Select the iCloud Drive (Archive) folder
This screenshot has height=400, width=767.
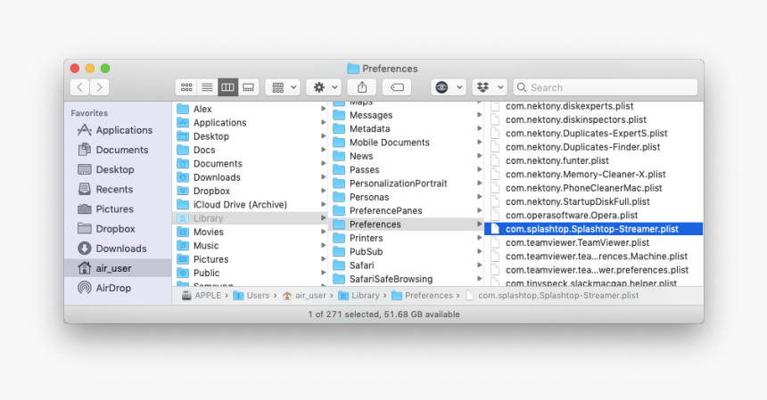tap(251, 205)
